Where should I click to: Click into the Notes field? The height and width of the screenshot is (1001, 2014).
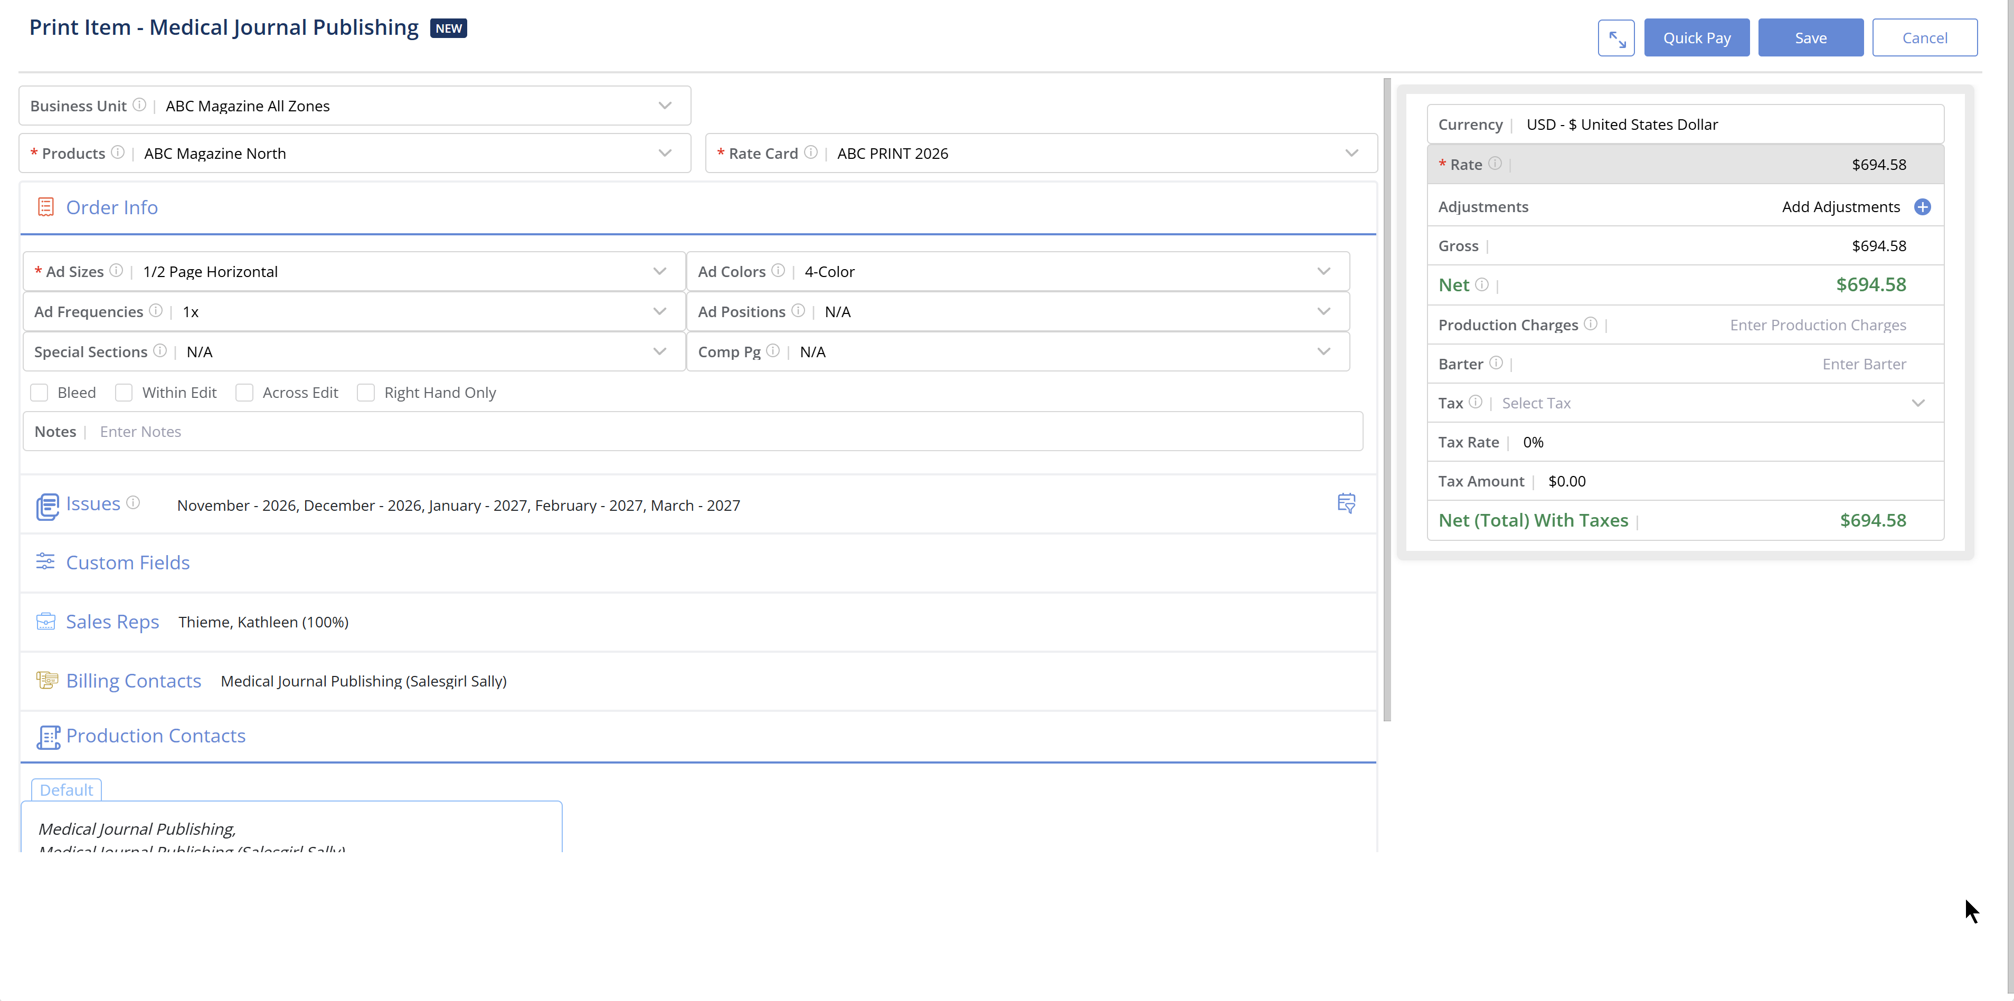pos(693,431)
